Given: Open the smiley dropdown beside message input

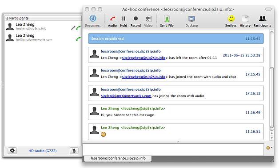Looking at the screenshot, I should [x=269, y=148].
